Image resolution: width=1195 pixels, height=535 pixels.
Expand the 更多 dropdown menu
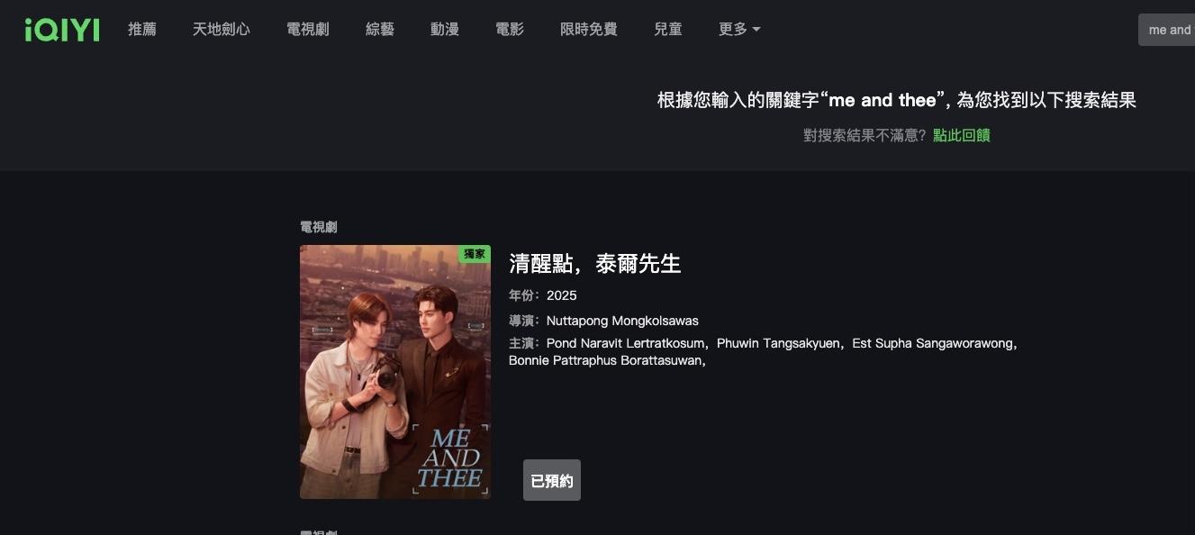pyautogui.click(x=739, y=30)
